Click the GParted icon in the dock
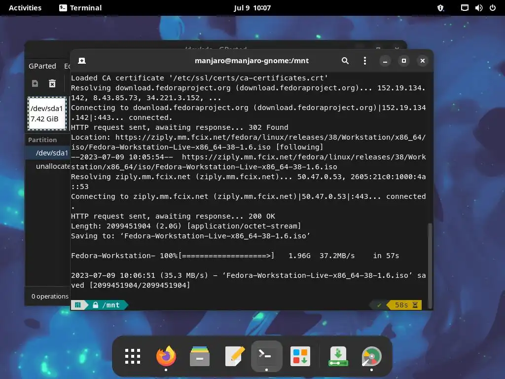505x379 pixels. [371, 356]
